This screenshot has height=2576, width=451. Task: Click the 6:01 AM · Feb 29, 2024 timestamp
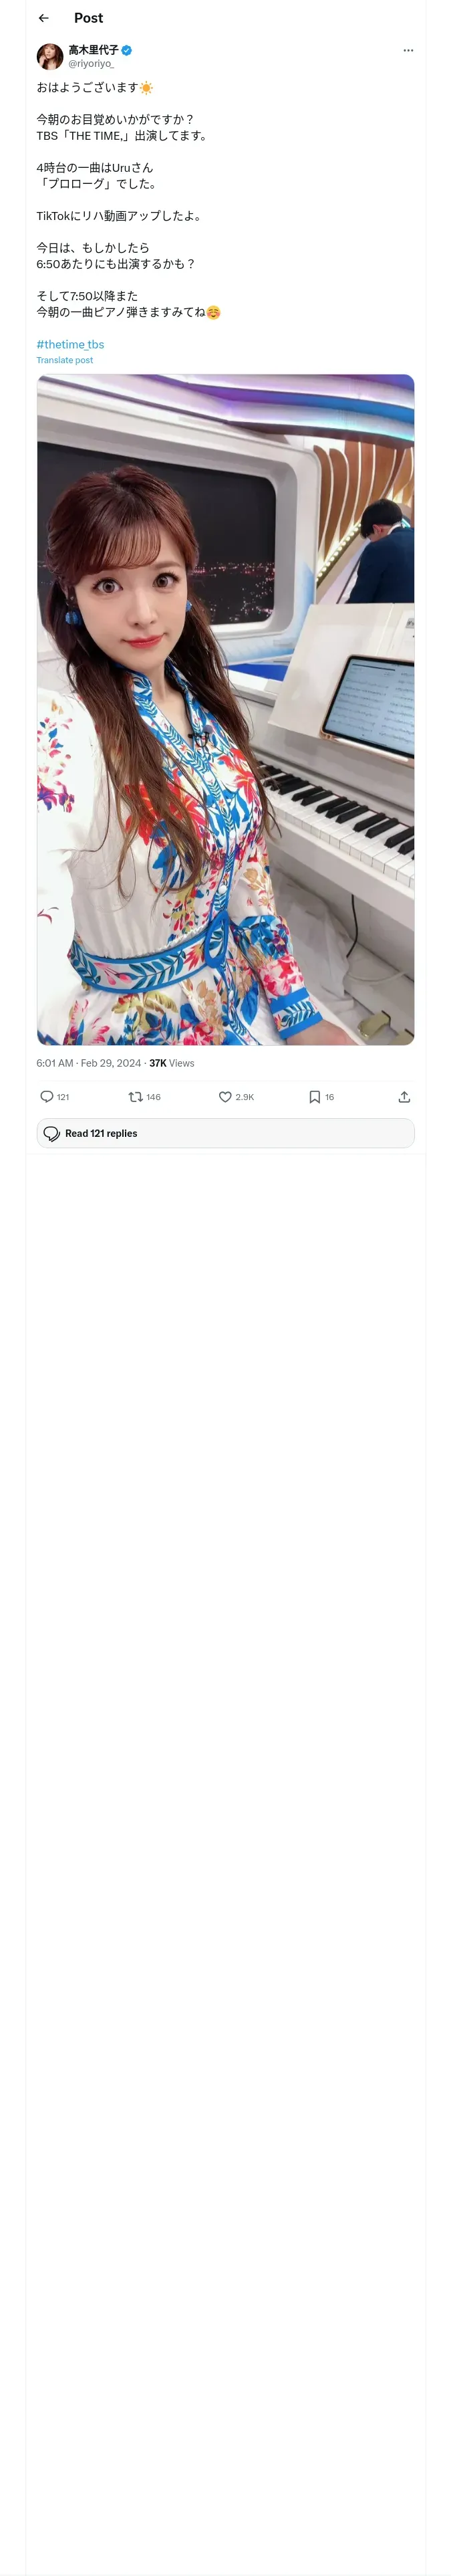89,1063
